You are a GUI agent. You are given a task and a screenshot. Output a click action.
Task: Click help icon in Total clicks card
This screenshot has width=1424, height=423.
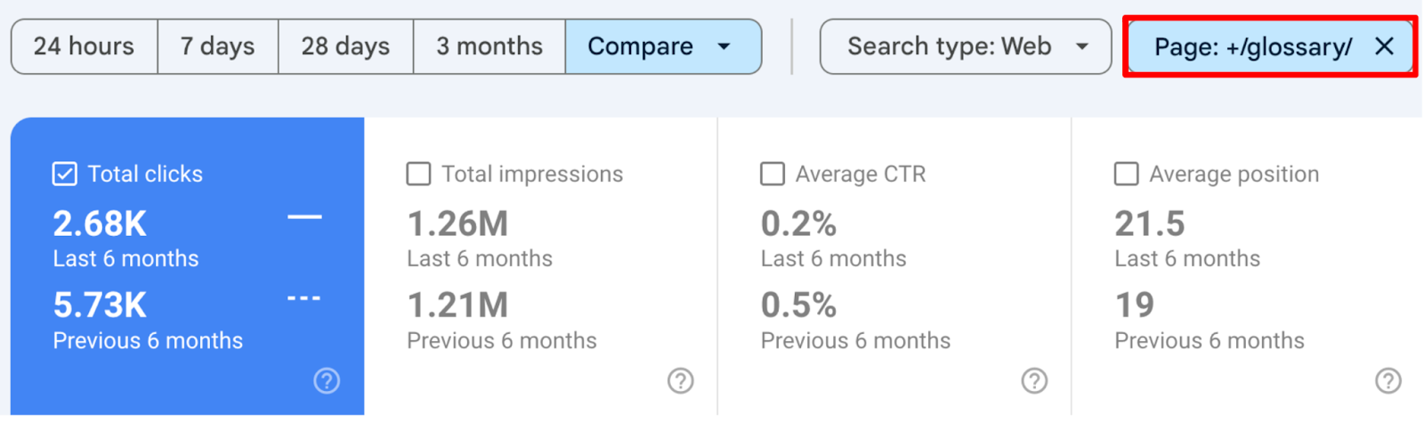[327, 381]
